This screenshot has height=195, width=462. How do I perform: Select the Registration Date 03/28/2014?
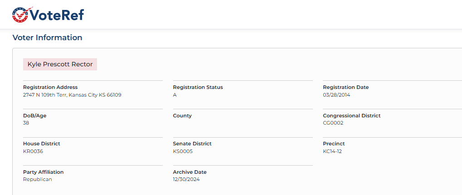(x=336, y=95)
